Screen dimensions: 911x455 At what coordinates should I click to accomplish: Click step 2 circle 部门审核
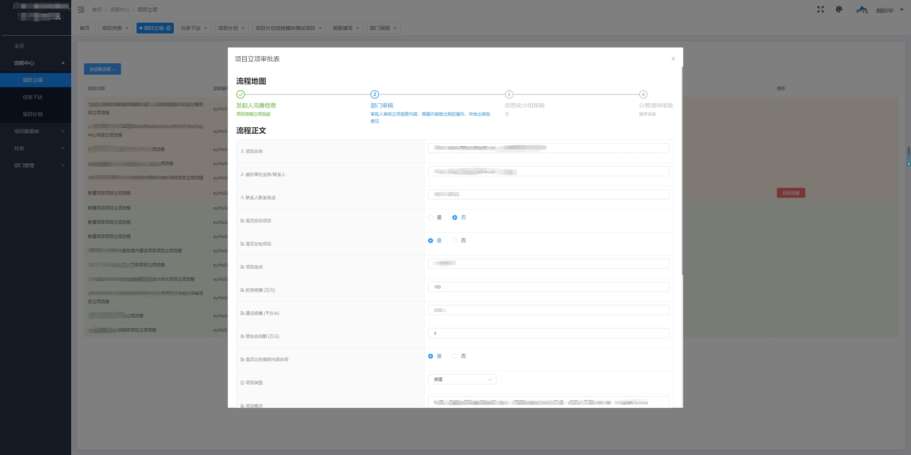click(x=374, y=94)
